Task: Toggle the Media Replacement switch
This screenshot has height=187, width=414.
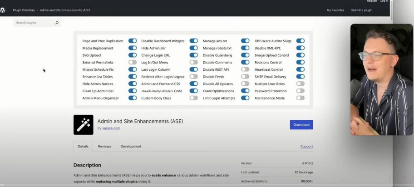Action: point(133,48)
